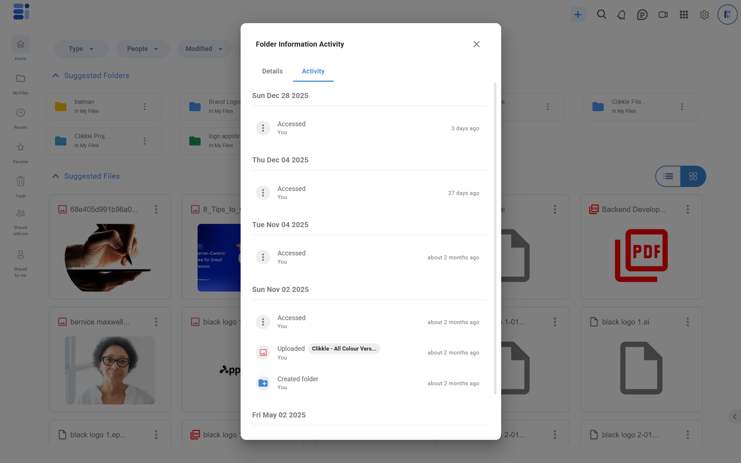Open options for Dec 28 Accessed entry
The height and width of the screenshot is (463, 741).
coord(263,128)
